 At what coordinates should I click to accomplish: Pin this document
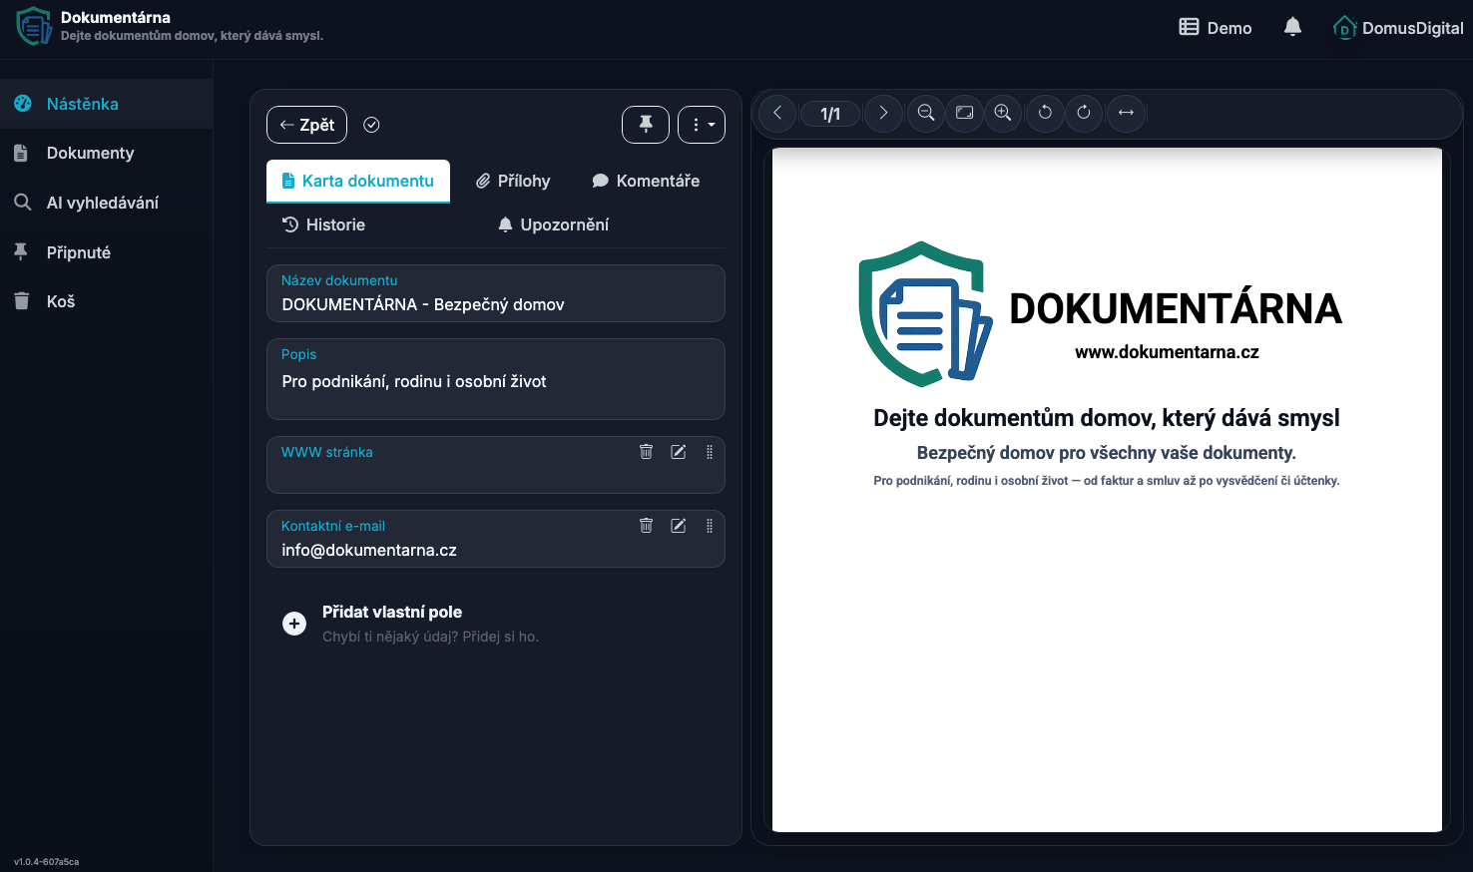646,124
